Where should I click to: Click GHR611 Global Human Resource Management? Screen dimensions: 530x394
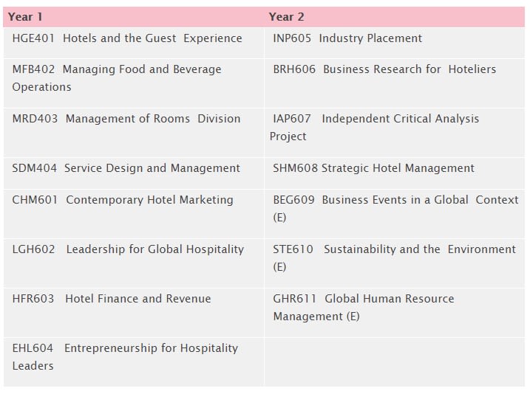tap(364, 308)
